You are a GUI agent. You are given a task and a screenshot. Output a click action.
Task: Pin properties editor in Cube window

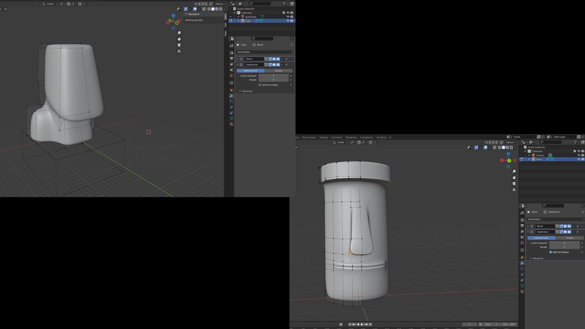coord(292,45)
